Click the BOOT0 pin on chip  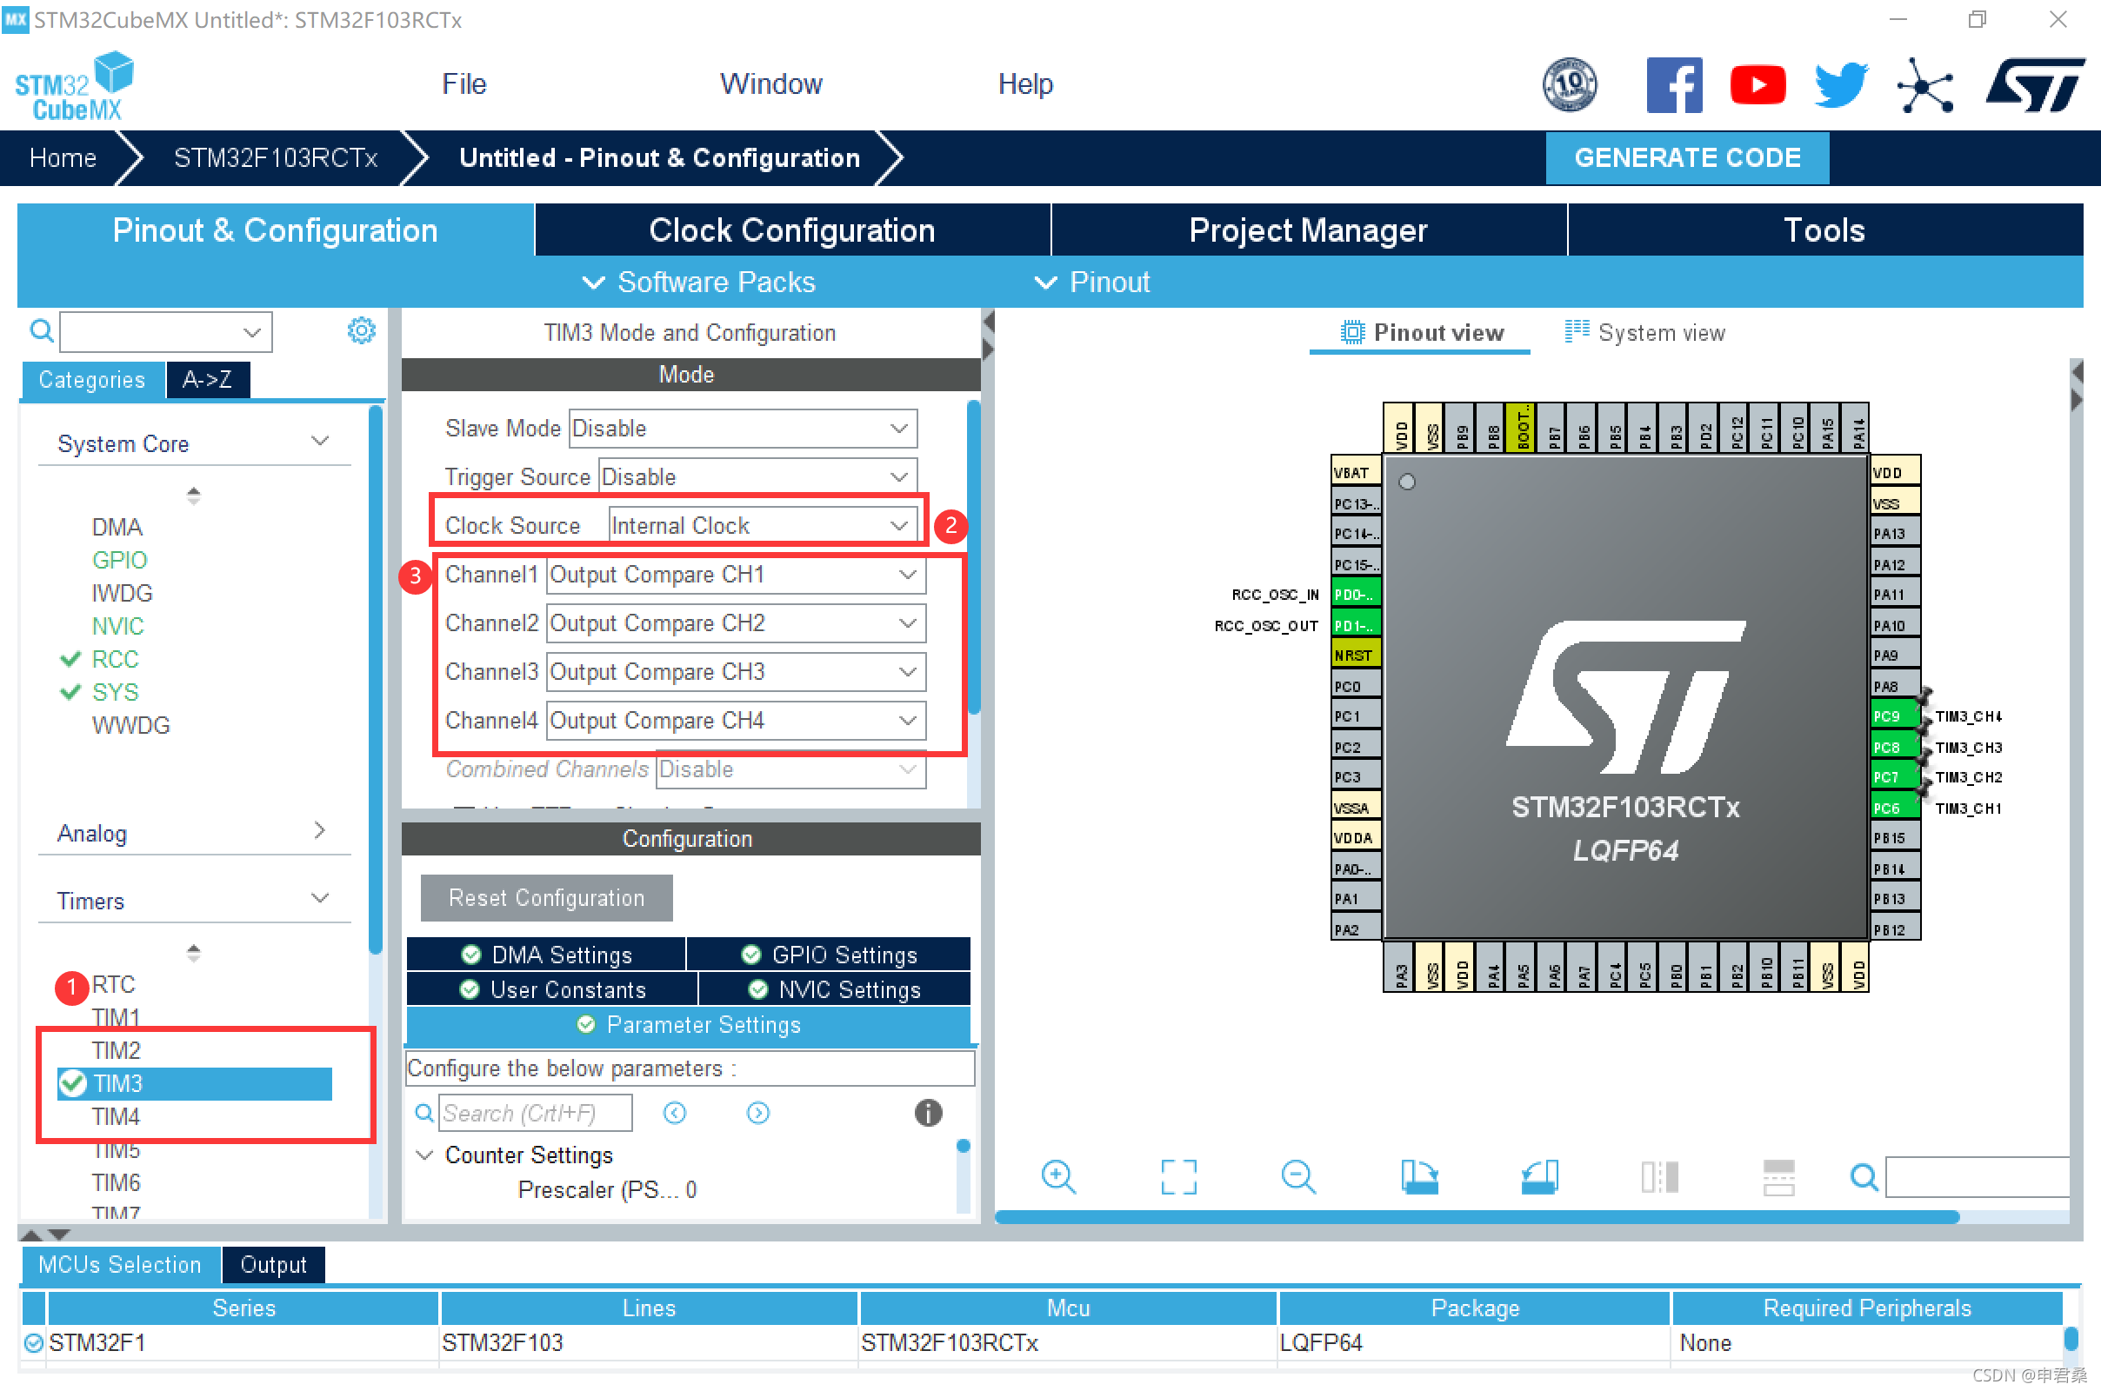point(1524,429)
